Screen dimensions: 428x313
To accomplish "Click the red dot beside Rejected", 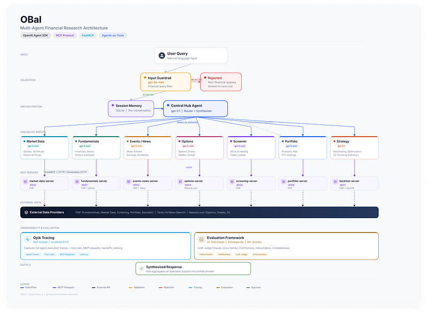I will pyautogui.click(x=205, y=78).
